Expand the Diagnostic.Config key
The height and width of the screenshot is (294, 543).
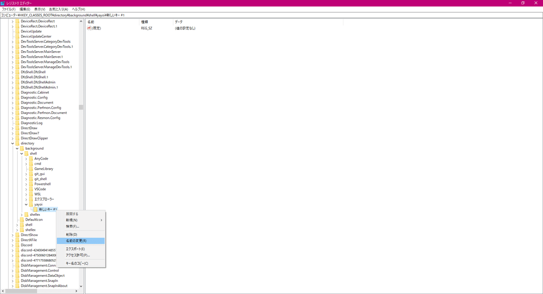(x=12, y=98)
